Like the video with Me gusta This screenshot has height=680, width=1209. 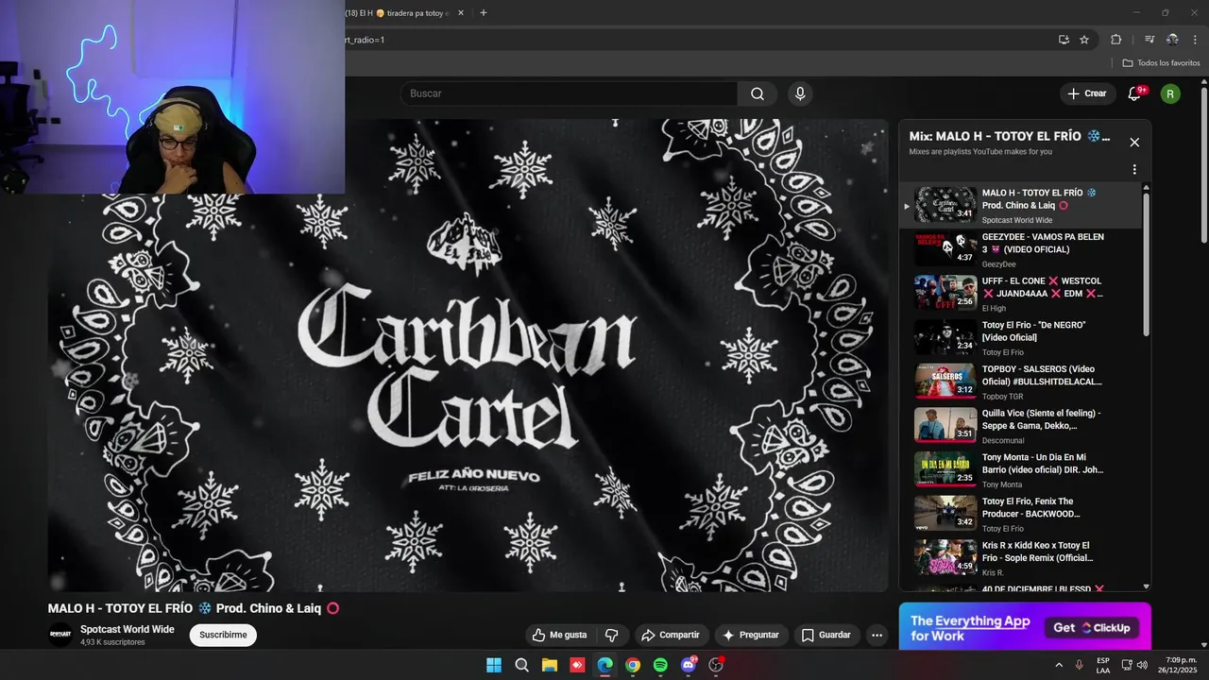tap(559, 635)
